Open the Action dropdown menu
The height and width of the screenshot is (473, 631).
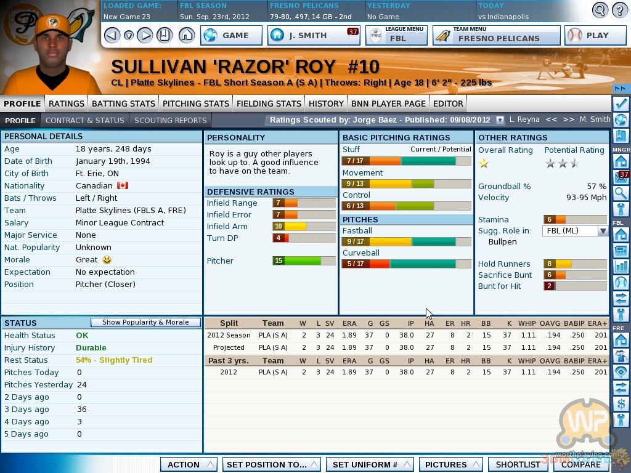point(189,464)
